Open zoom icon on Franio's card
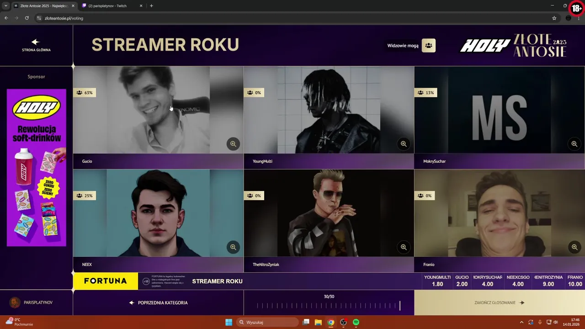This screenshot has height=329, width=585. [574, 247]
